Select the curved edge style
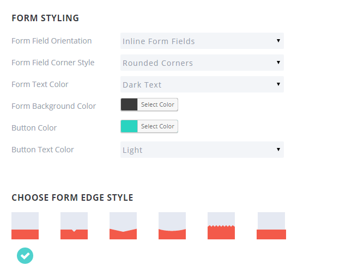 [172, 226]
